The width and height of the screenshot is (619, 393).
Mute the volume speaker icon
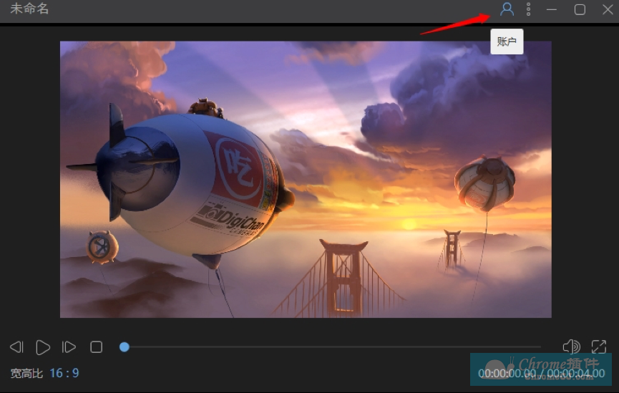coord(571,346)
